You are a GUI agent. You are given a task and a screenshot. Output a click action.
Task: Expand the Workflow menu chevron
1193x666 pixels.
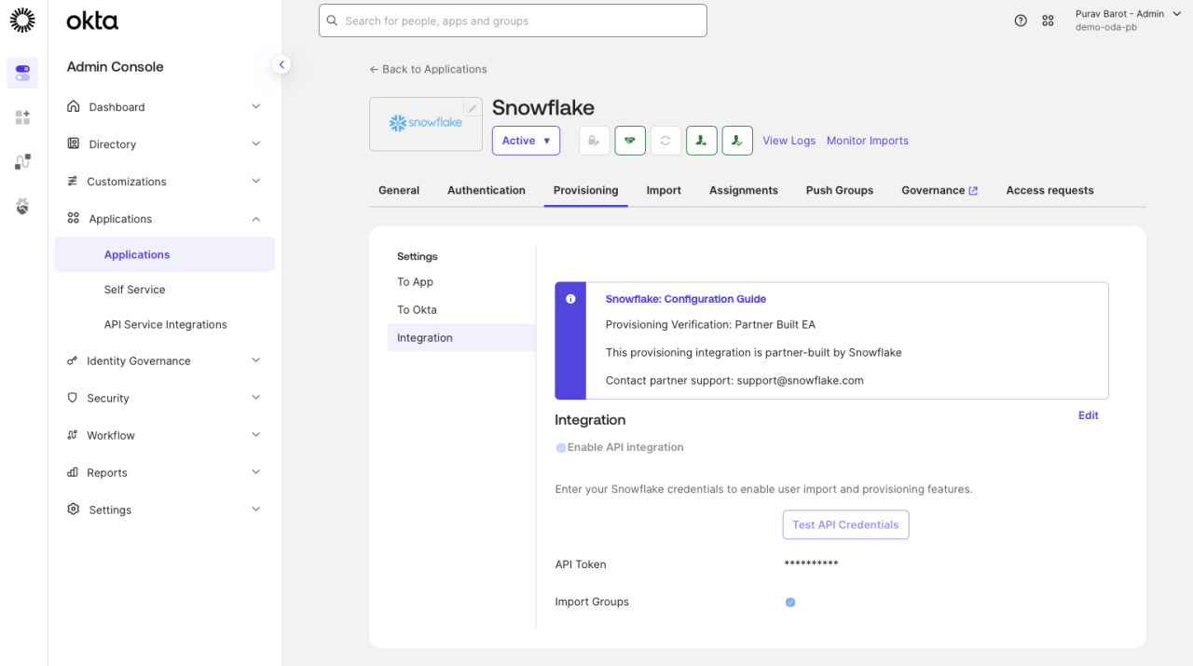(256, 435)
